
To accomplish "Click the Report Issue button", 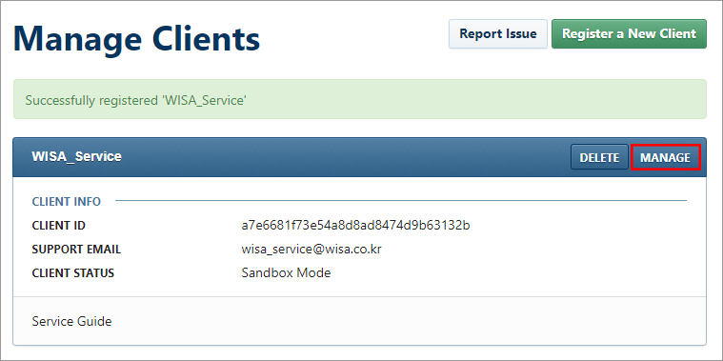I will coord(498,33).
